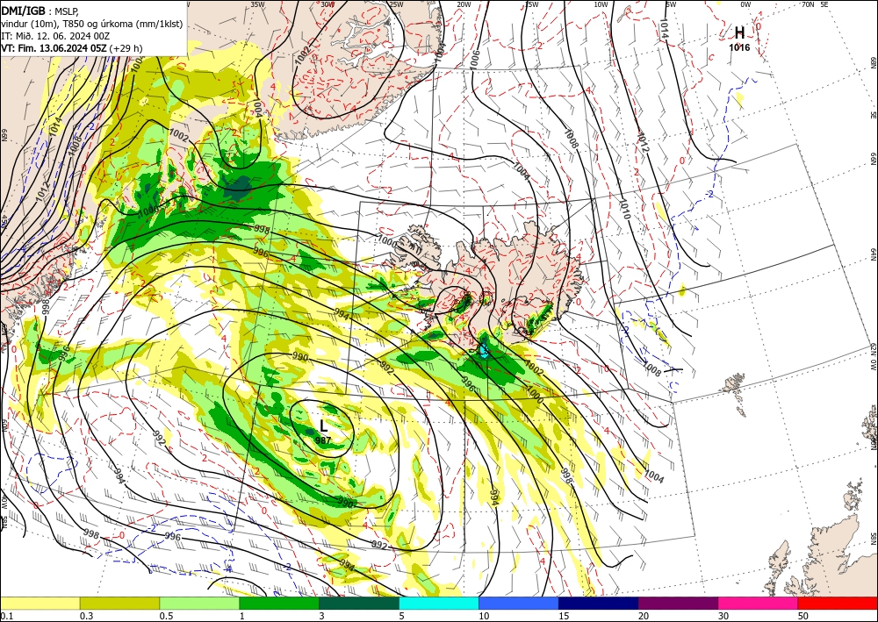The height and width of the screenshot is (622, 878).
Task: Click the '1008' isobar label north of Iceland
Action: (572, 139)
